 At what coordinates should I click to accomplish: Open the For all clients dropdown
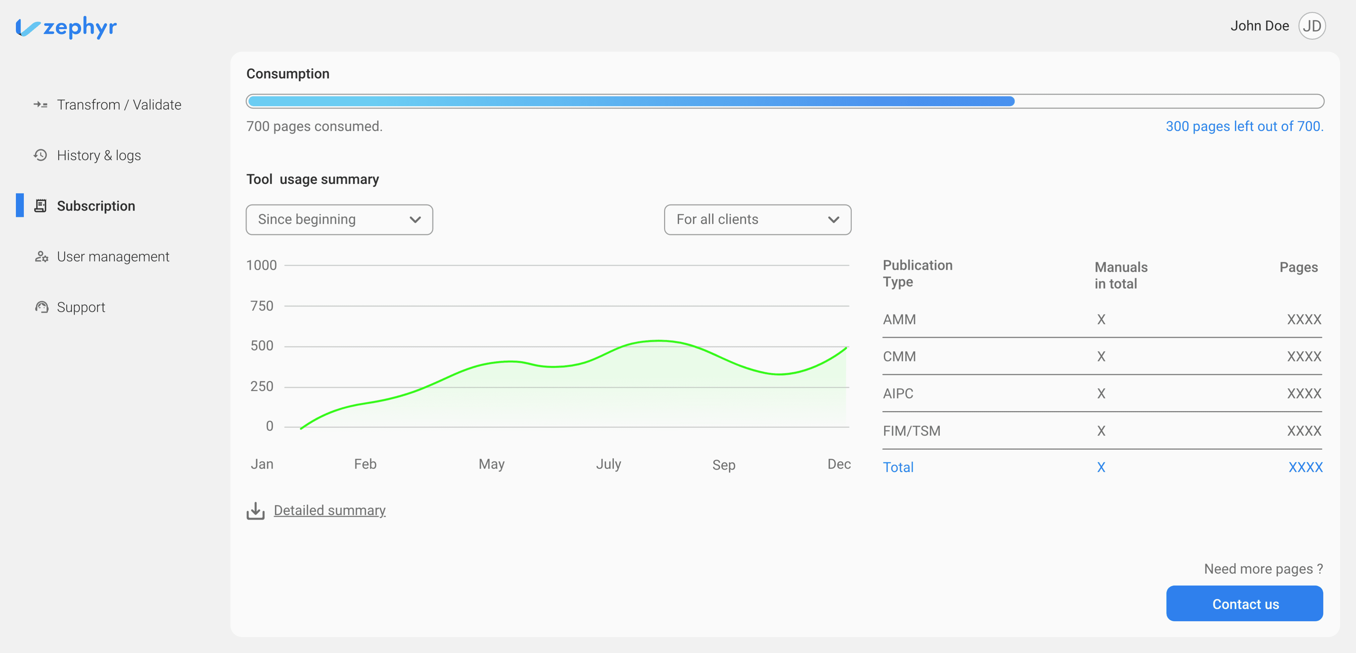point(757,219)
